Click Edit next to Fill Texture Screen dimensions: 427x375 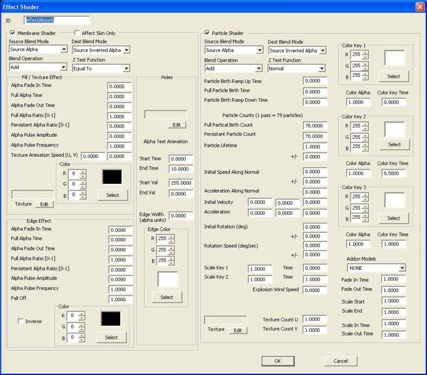pos(44,204)
